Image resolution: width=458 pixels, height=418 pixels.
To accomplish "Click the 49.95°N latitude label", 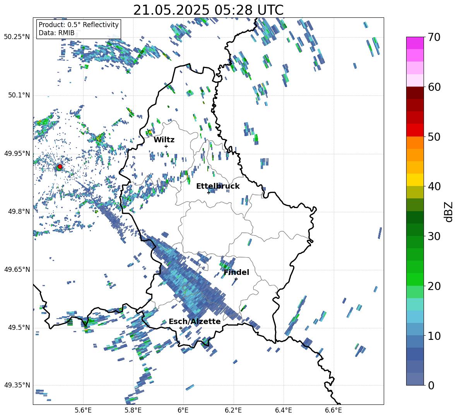I will 17,154.
